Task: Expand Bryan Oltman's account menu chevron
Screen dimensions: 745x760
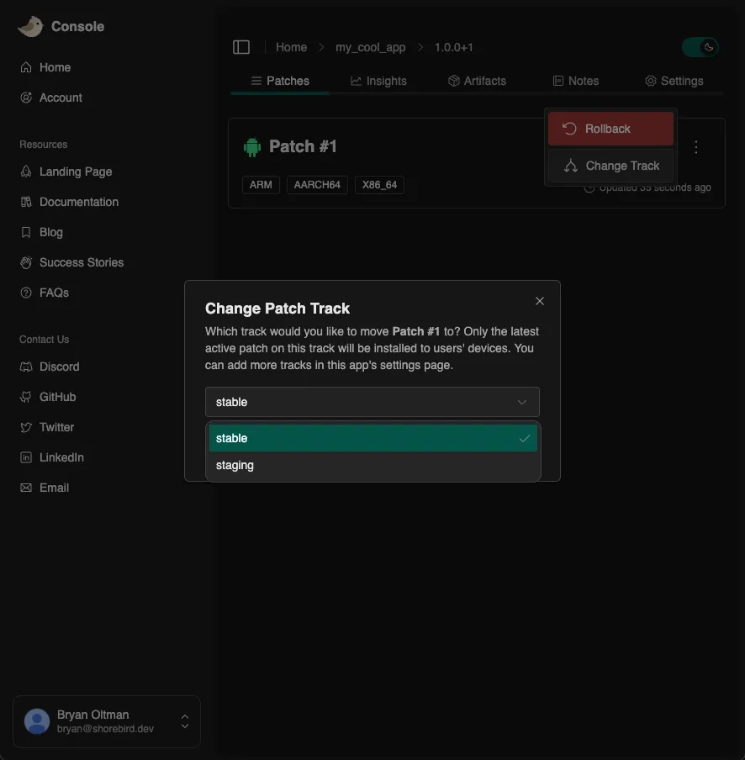Action: (184, 721)
